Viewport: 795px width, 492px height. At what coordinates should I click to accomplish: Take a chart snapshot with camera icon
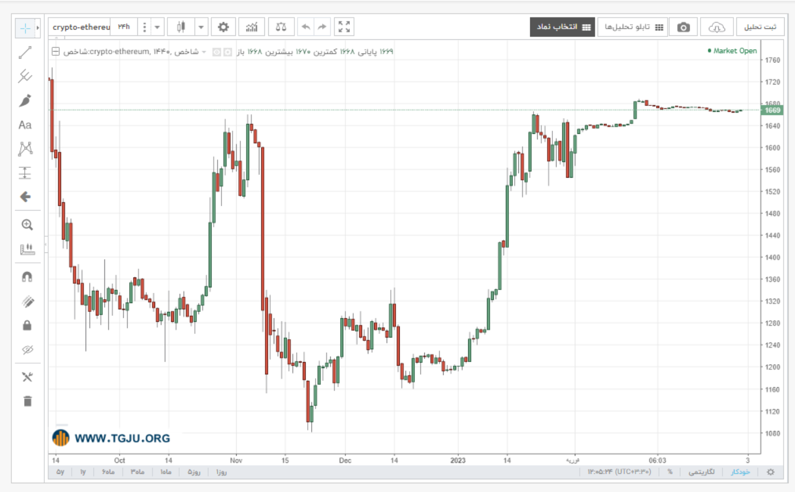[683, 27]
